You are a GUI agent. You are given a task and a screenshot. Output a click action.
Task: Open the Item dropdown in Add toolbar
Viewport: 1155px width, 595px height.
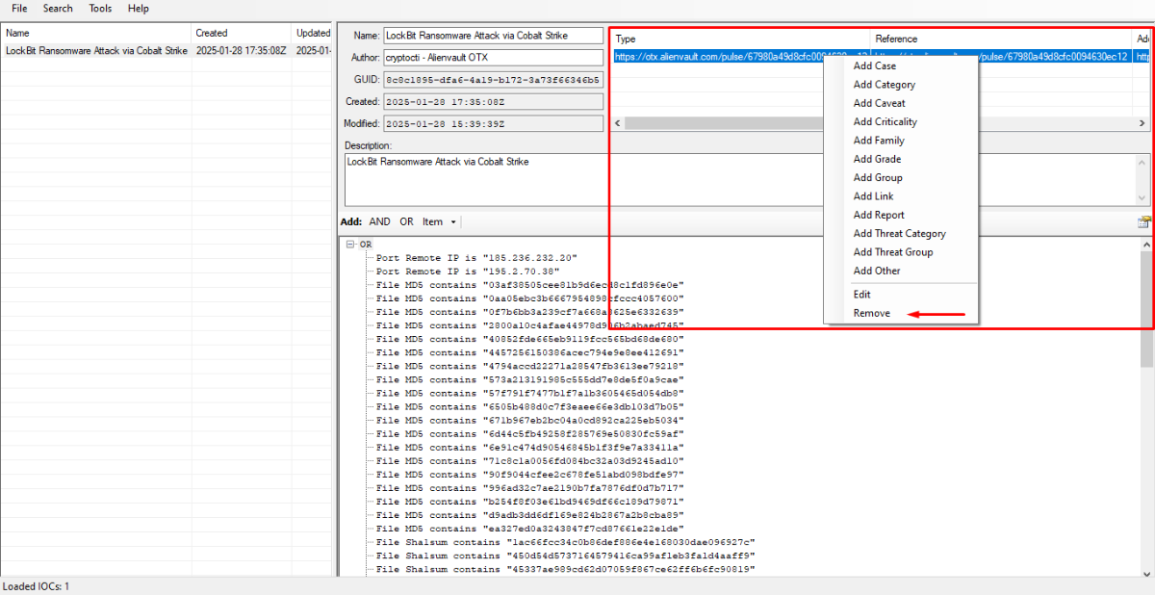(439, 221)
